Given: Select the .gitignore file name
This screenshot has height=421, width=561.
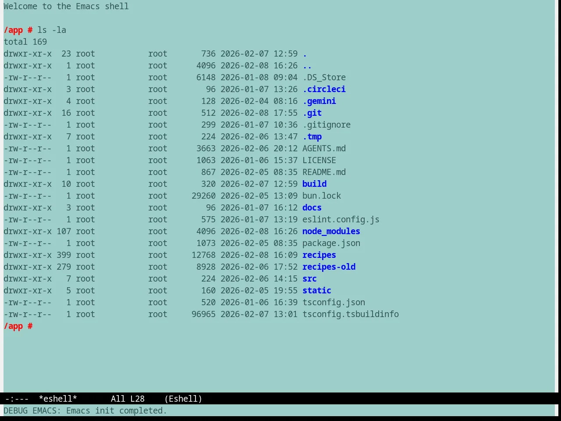Looking at the screenshot, I should 327,125.
